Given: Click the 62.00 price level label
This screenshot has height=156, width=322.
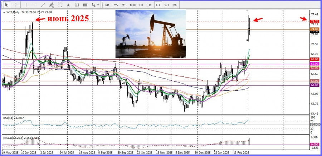Looking at the screenshot, I should pyautogui.click(x=314, y=81).
